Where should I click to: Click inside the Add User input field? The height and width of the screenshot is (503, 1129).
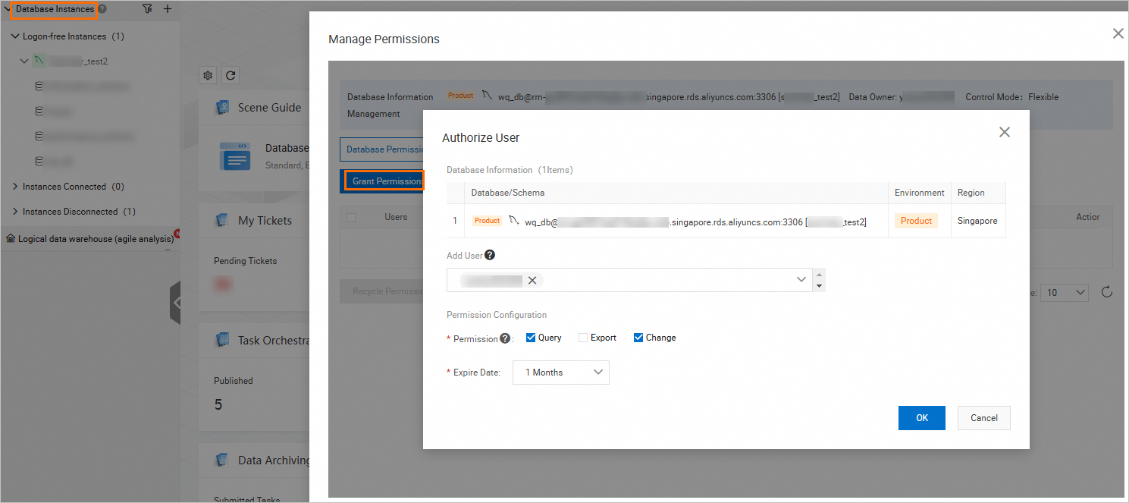tap(629, 280)
